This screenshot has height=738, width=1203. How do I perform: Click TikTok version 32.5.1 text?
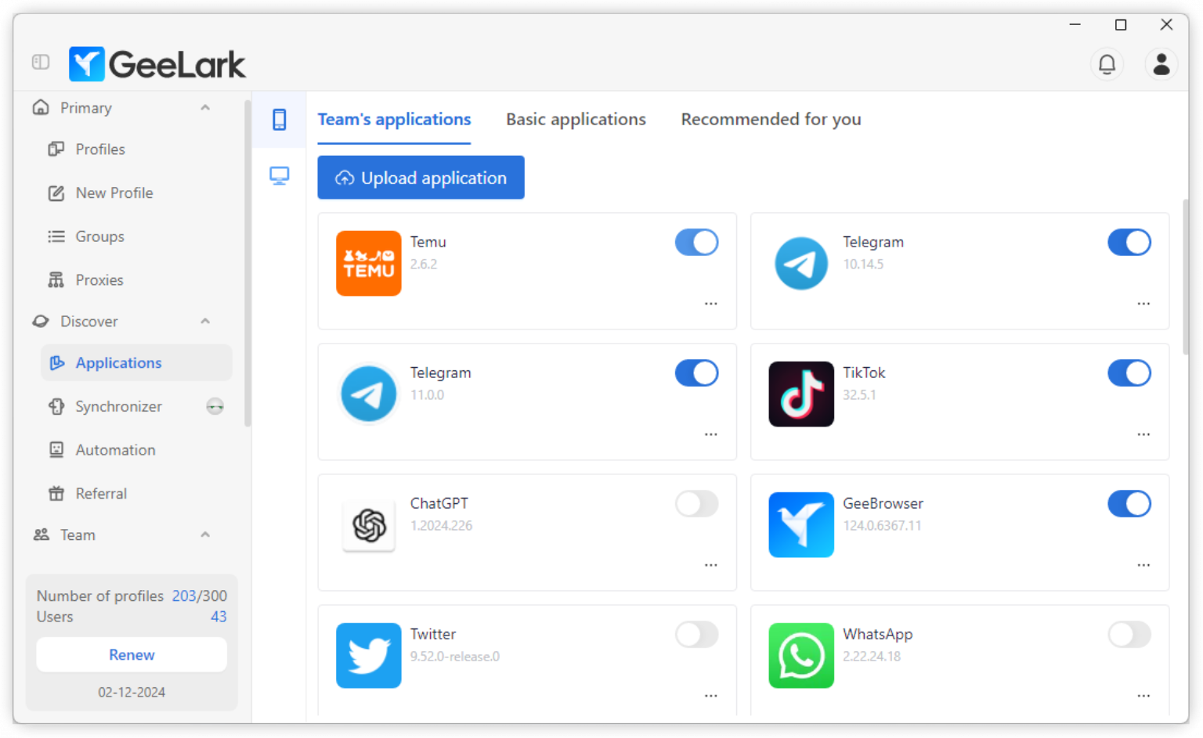pyautogui.click(x=859, y=395)
